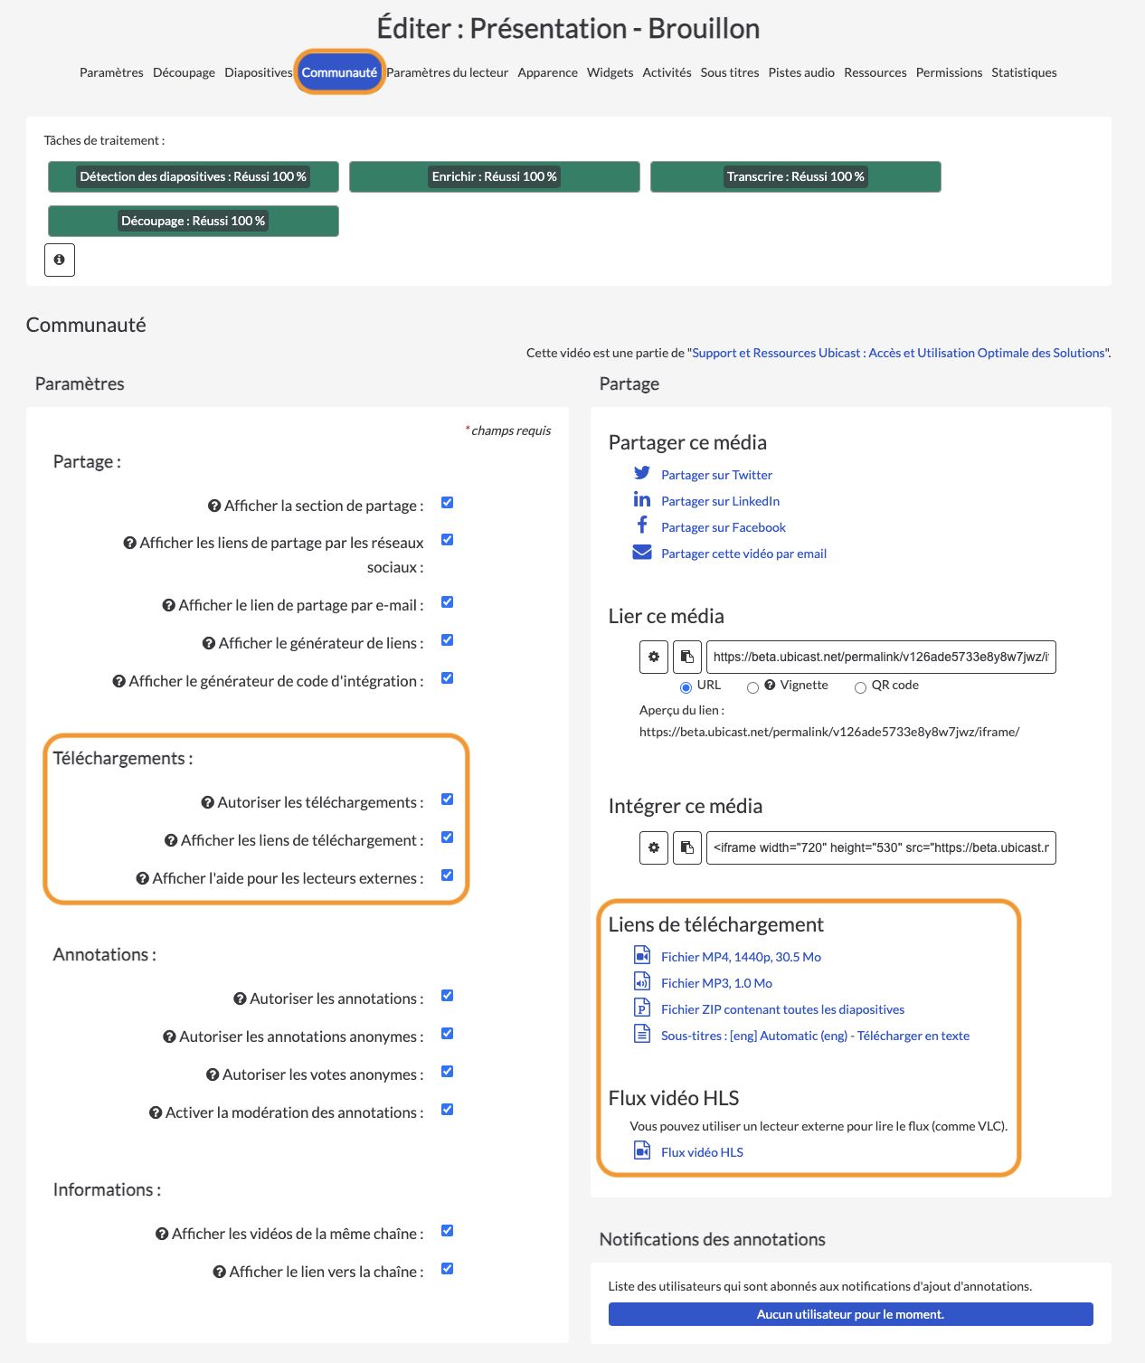1145x1363 pixels.
Task: Open the Paramètres tab
Action: (111, 72)
